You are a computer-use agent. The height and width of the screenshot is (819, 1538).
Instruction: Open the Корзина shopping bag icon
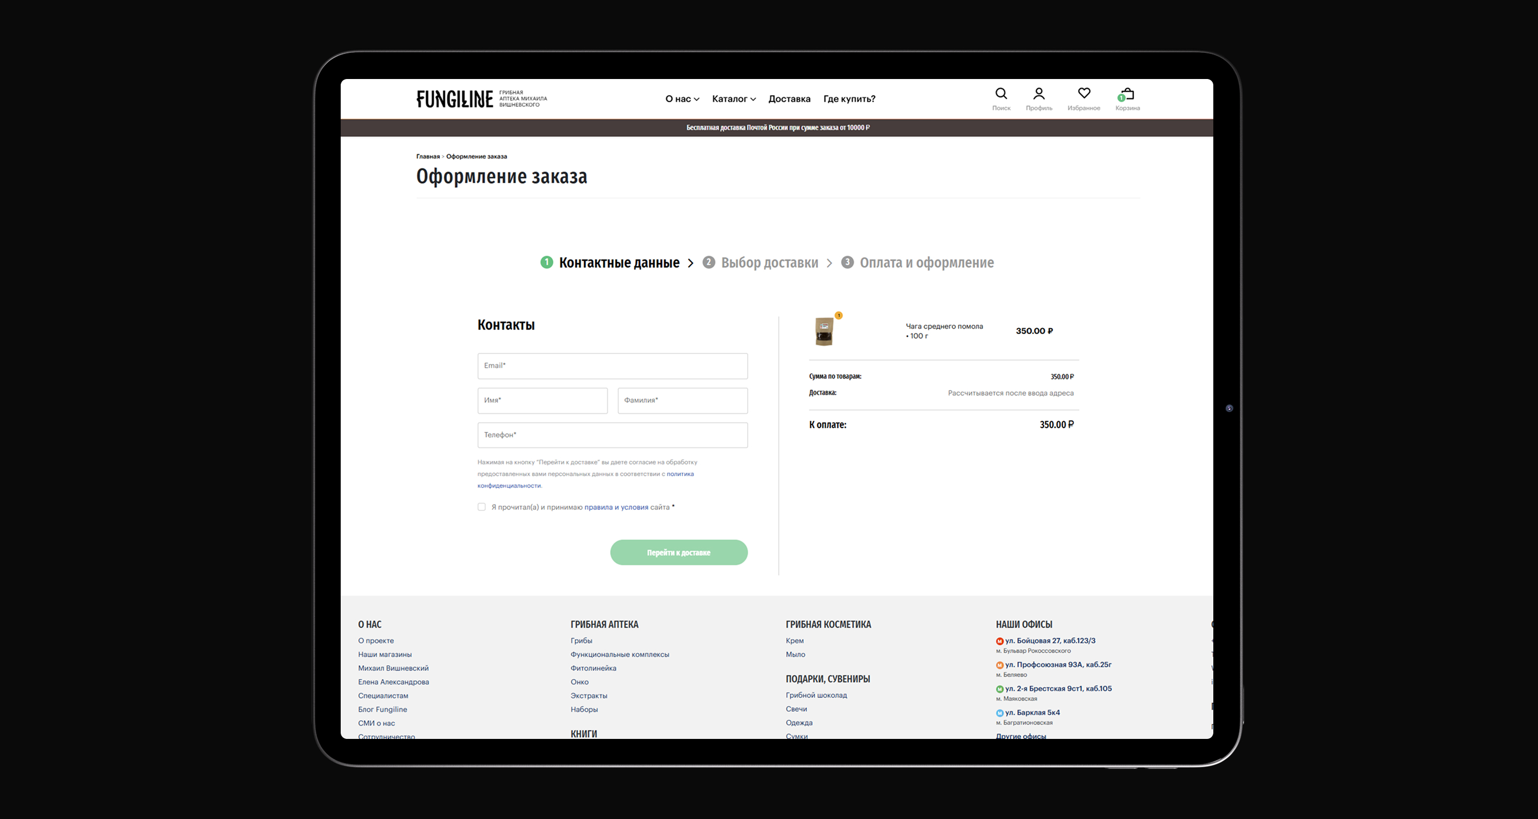coord(1127,94)
